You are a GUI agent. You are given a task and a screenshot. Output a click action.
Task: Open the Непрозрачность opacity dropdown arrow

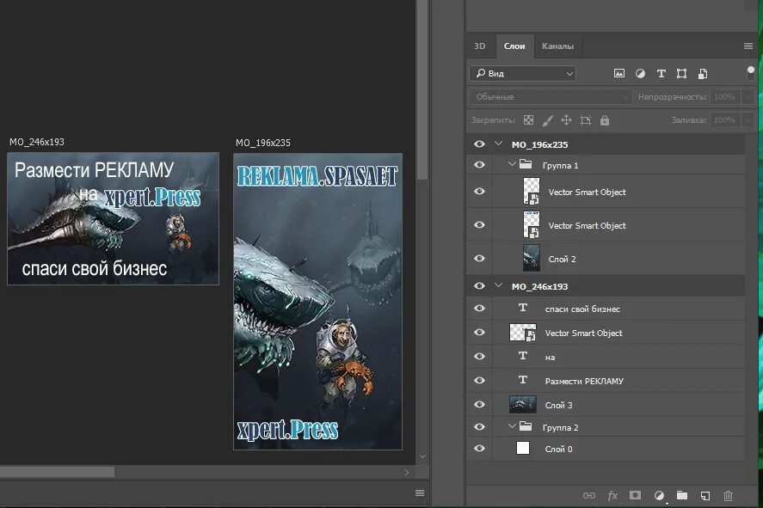748,97
